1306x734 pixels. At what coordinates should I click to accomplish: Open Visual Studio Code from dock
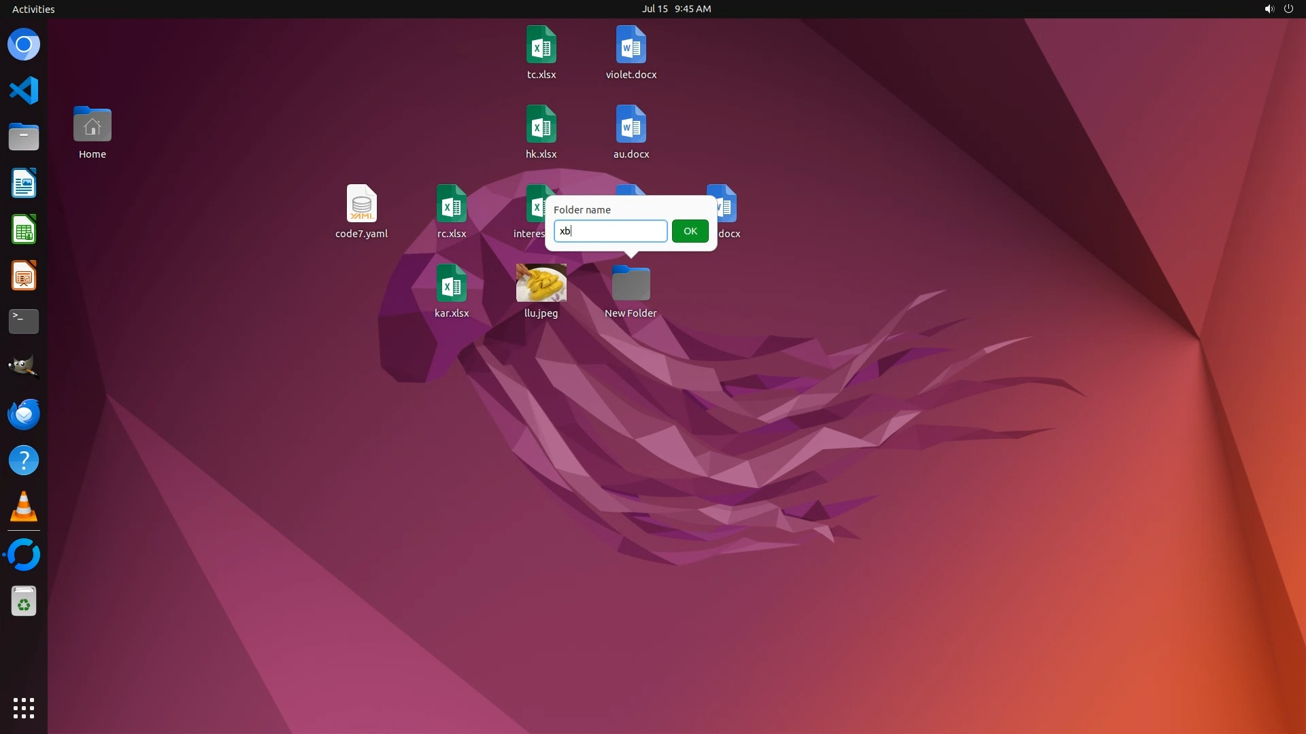(x=24, y=90)
